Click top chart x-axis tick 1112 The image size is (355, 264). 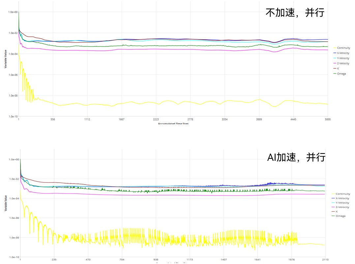pyautogui.click(x=87, y=119)
